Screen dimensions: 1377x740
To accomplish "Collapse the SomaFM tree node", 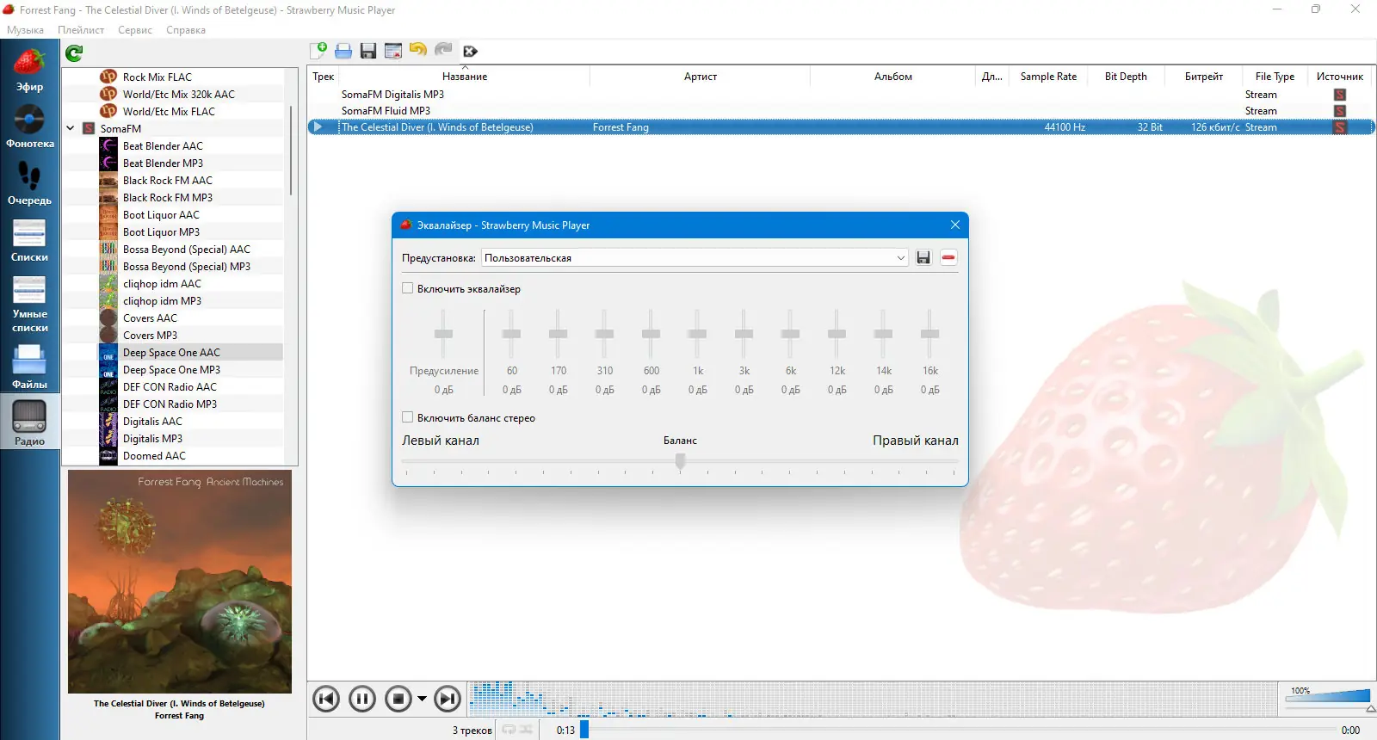I will 71,128.
